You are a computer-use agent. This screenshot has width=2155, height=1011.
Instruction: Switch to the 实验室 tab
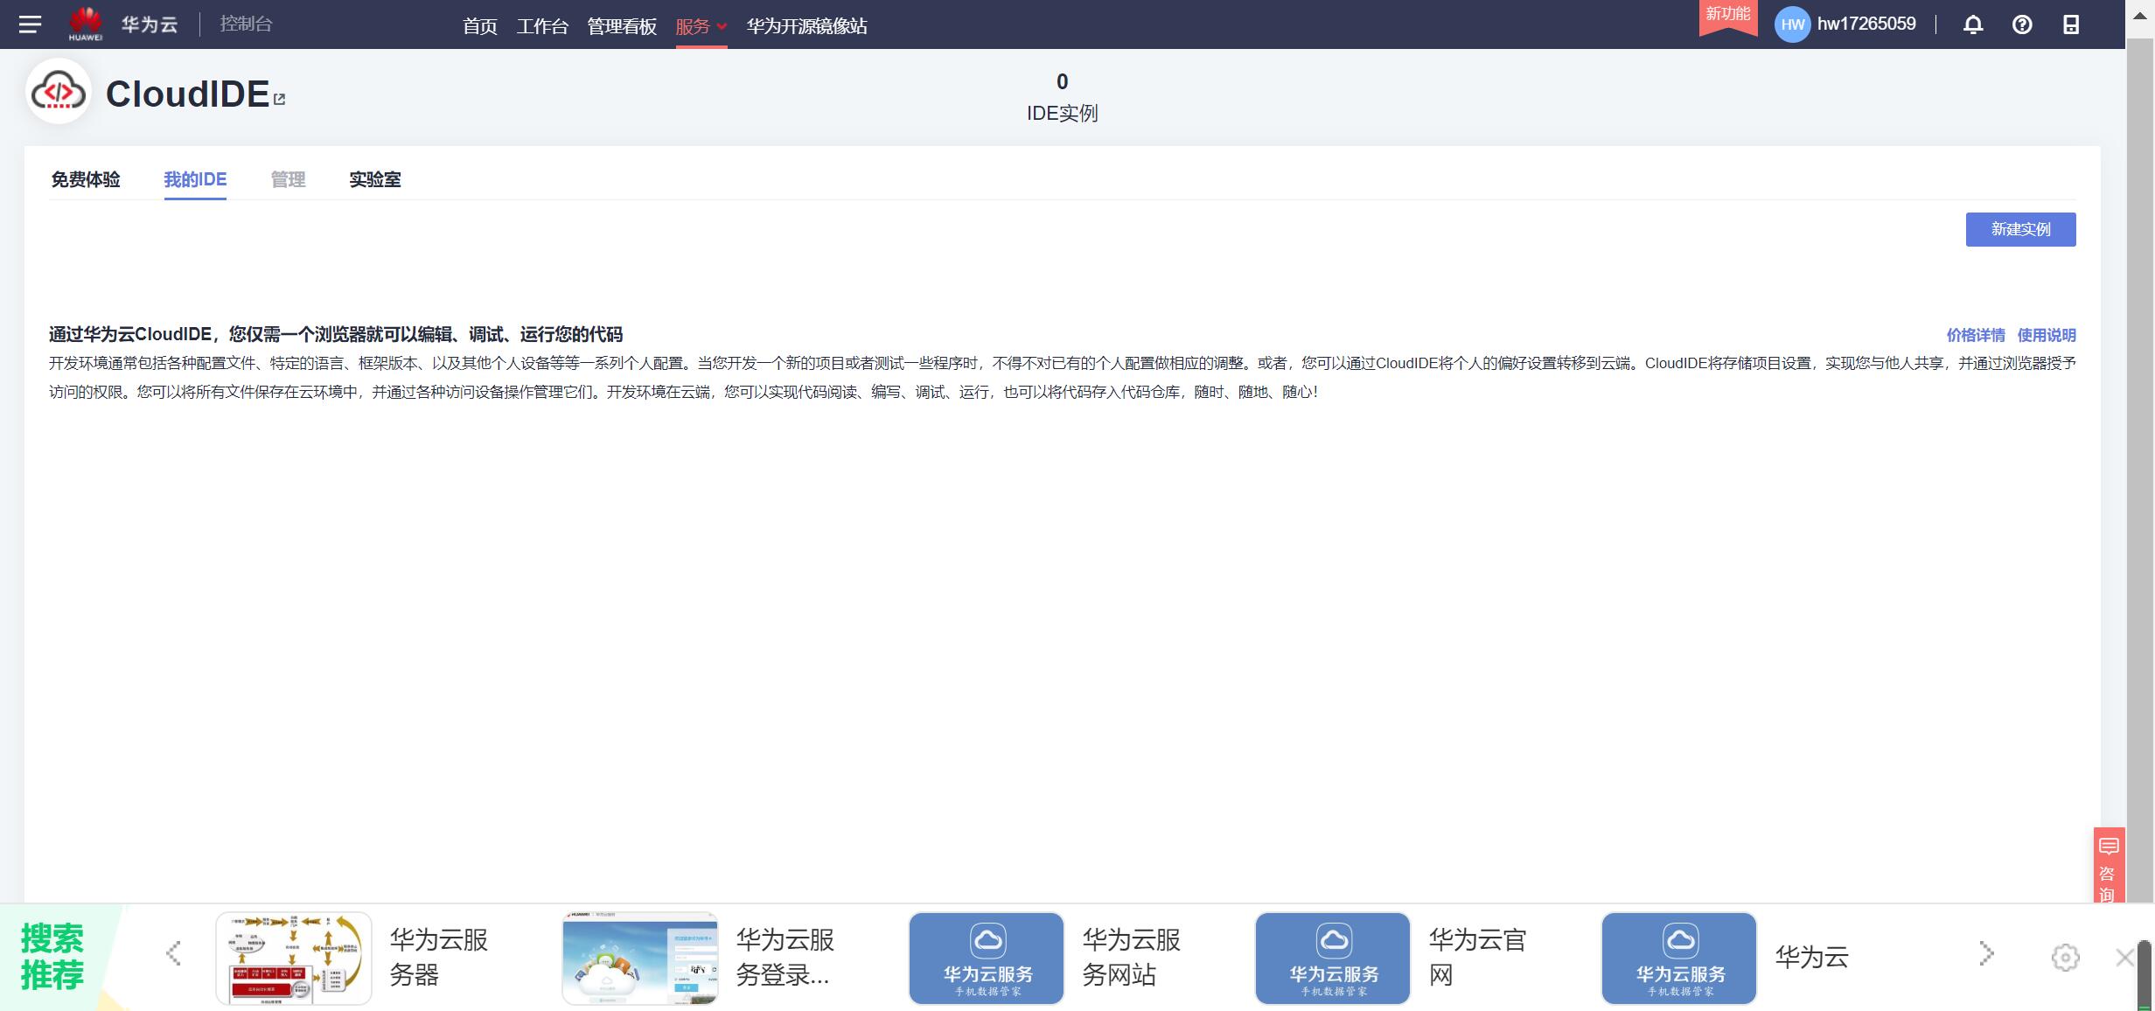374,179
